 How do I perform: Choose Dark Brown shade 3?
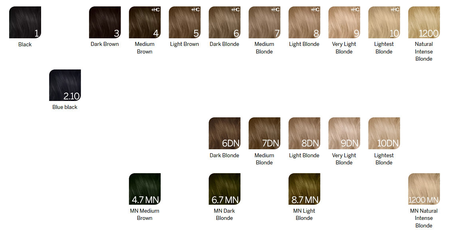[x=105, y=22]
